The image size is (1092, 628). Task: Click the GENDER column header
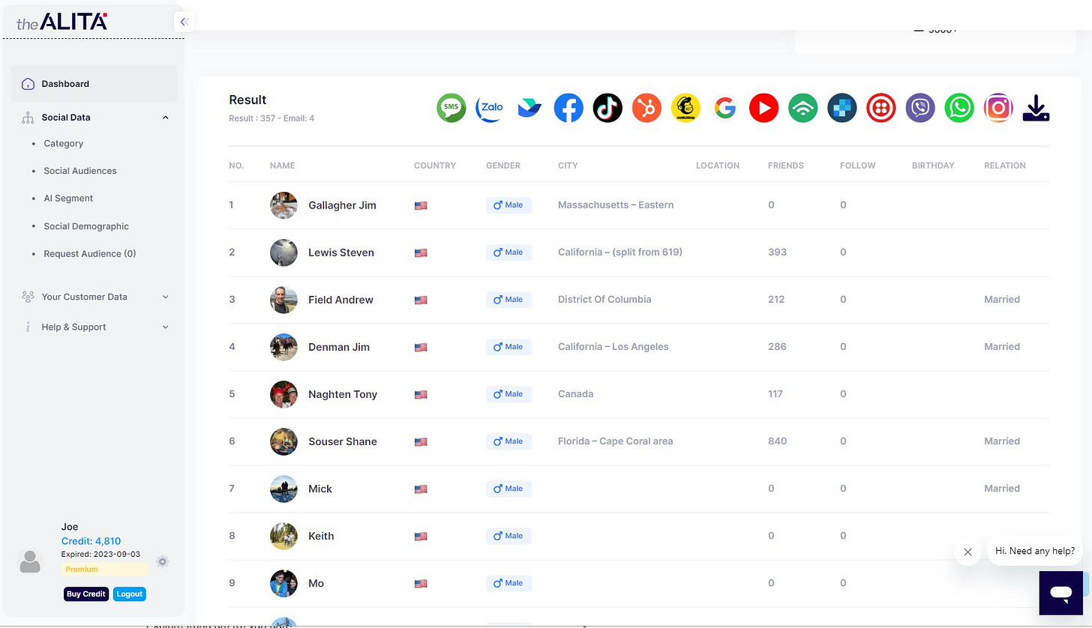coord(503,166)
